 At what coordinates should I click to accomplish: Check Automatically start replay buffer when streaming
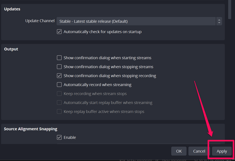[59, 103]
